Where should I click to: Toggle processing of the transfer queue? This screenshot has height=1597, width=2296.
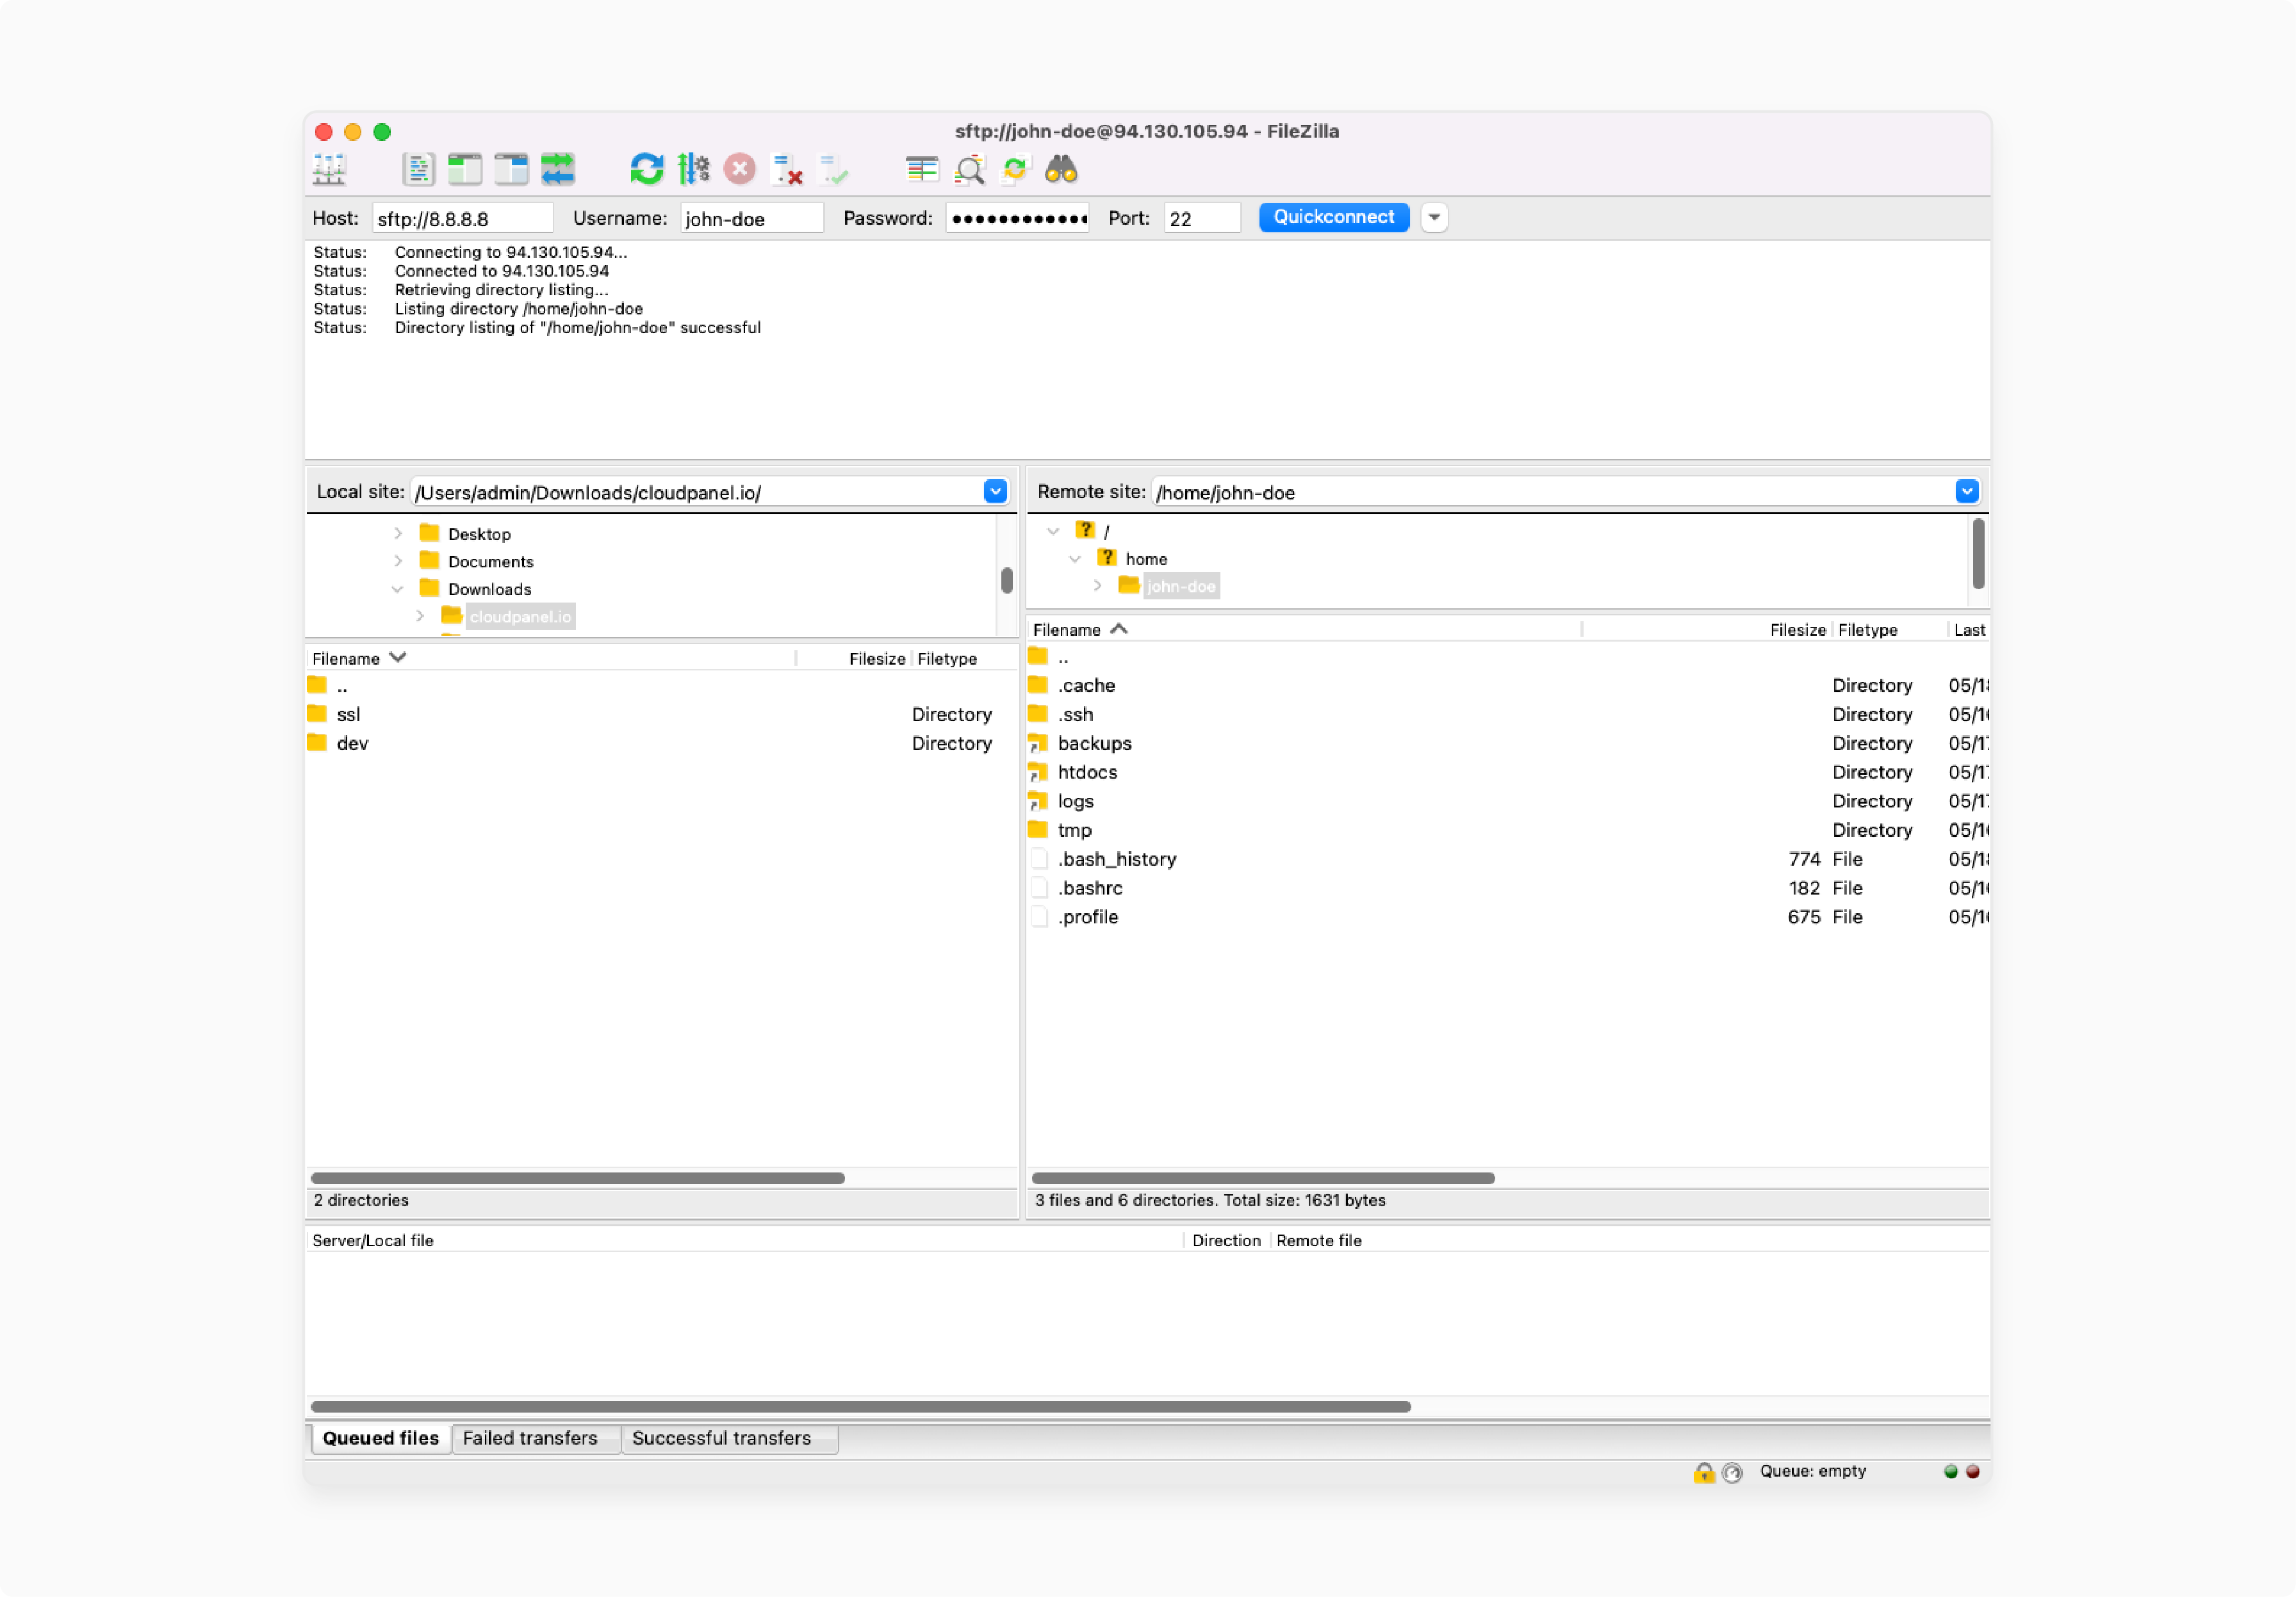click(x=693, y=169)
